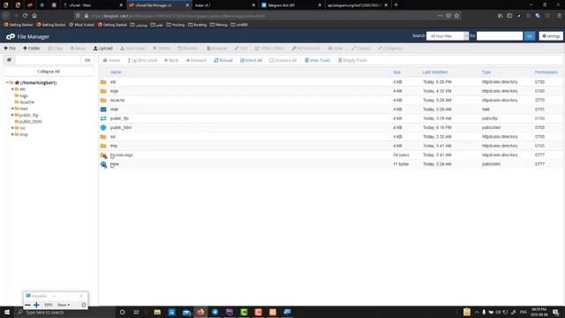Click the Permissions toolbar button

click(x=306, y=48)
